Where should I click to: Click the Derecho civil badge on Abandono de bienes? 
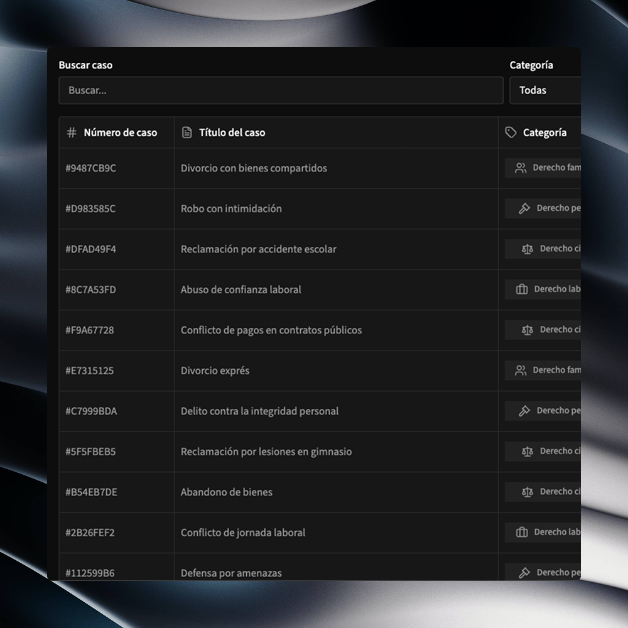pos(546,492)
